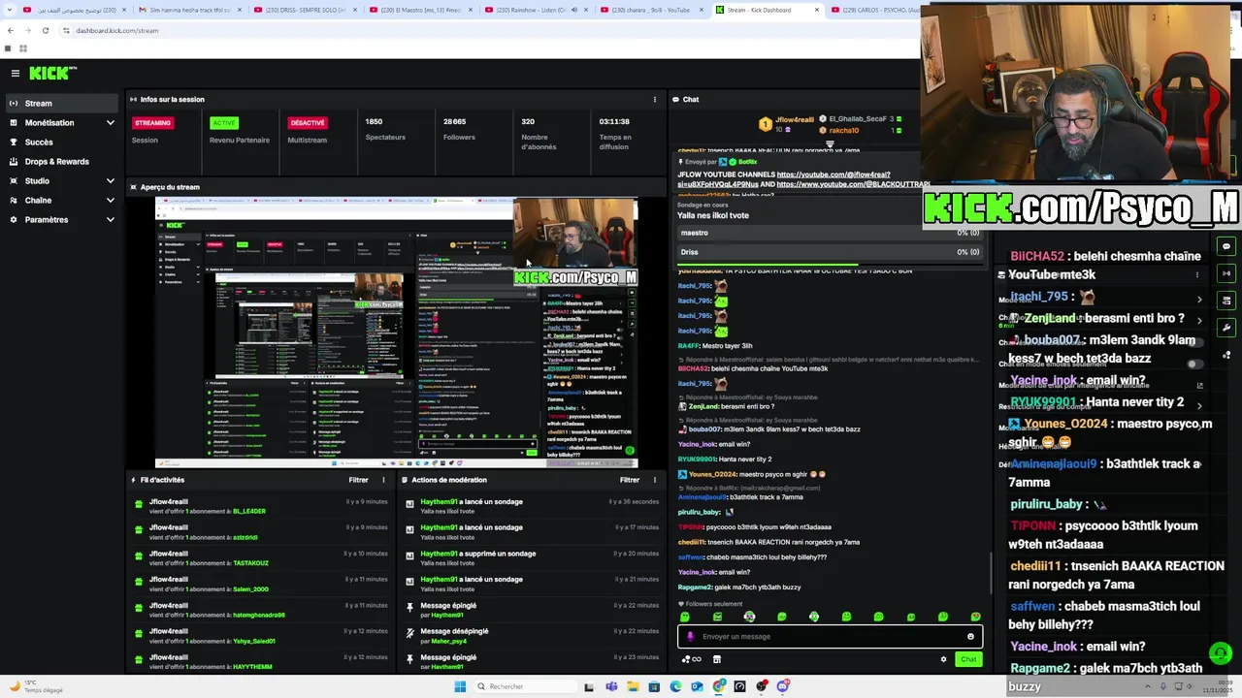Open TASTAKOUZ's name in the activity feed
The width and height of the screenshot is (1242, 698).
click(x=251, y=563)
